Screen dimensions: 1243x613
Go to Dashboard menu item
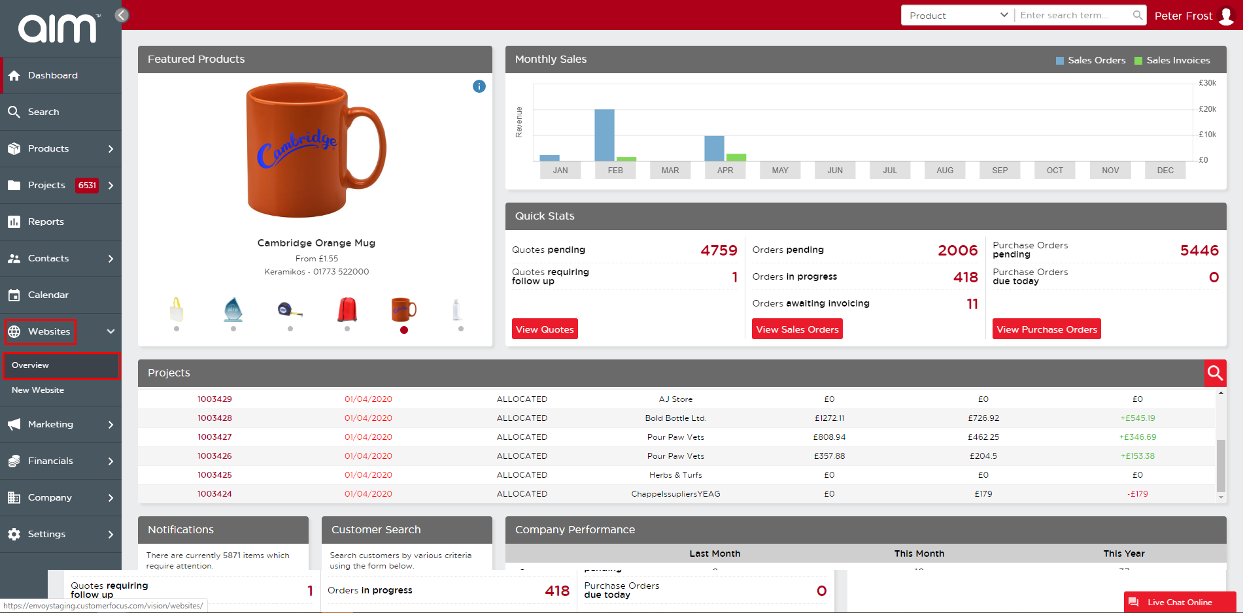pos(61,76)
